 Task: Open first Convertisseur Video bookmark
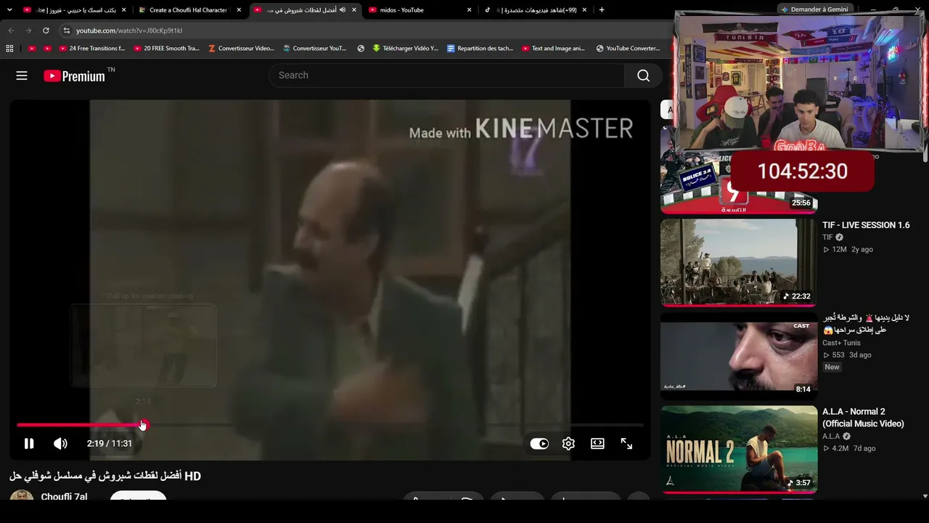[241, 49]
